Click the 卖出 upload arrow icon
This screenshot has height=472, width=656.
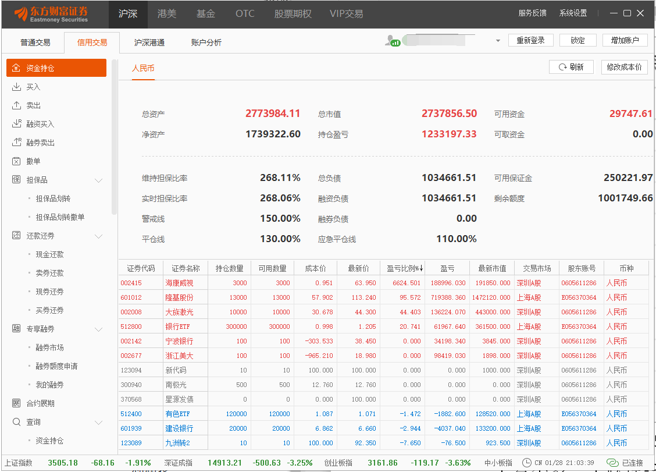pos(16,105)
